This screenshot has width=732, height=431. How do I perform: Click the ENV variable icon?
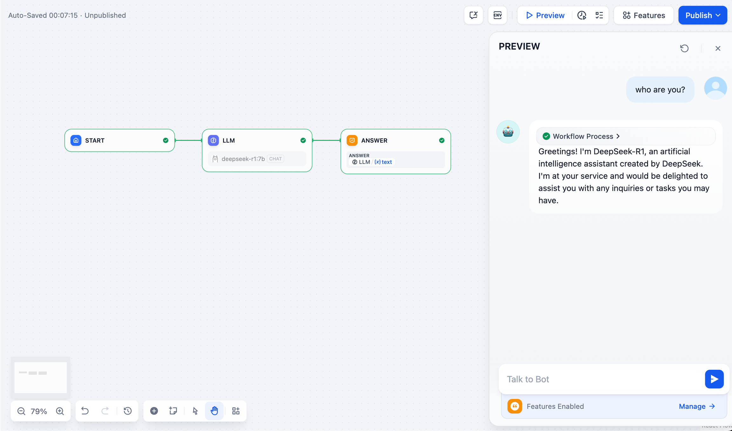point(497,16)
